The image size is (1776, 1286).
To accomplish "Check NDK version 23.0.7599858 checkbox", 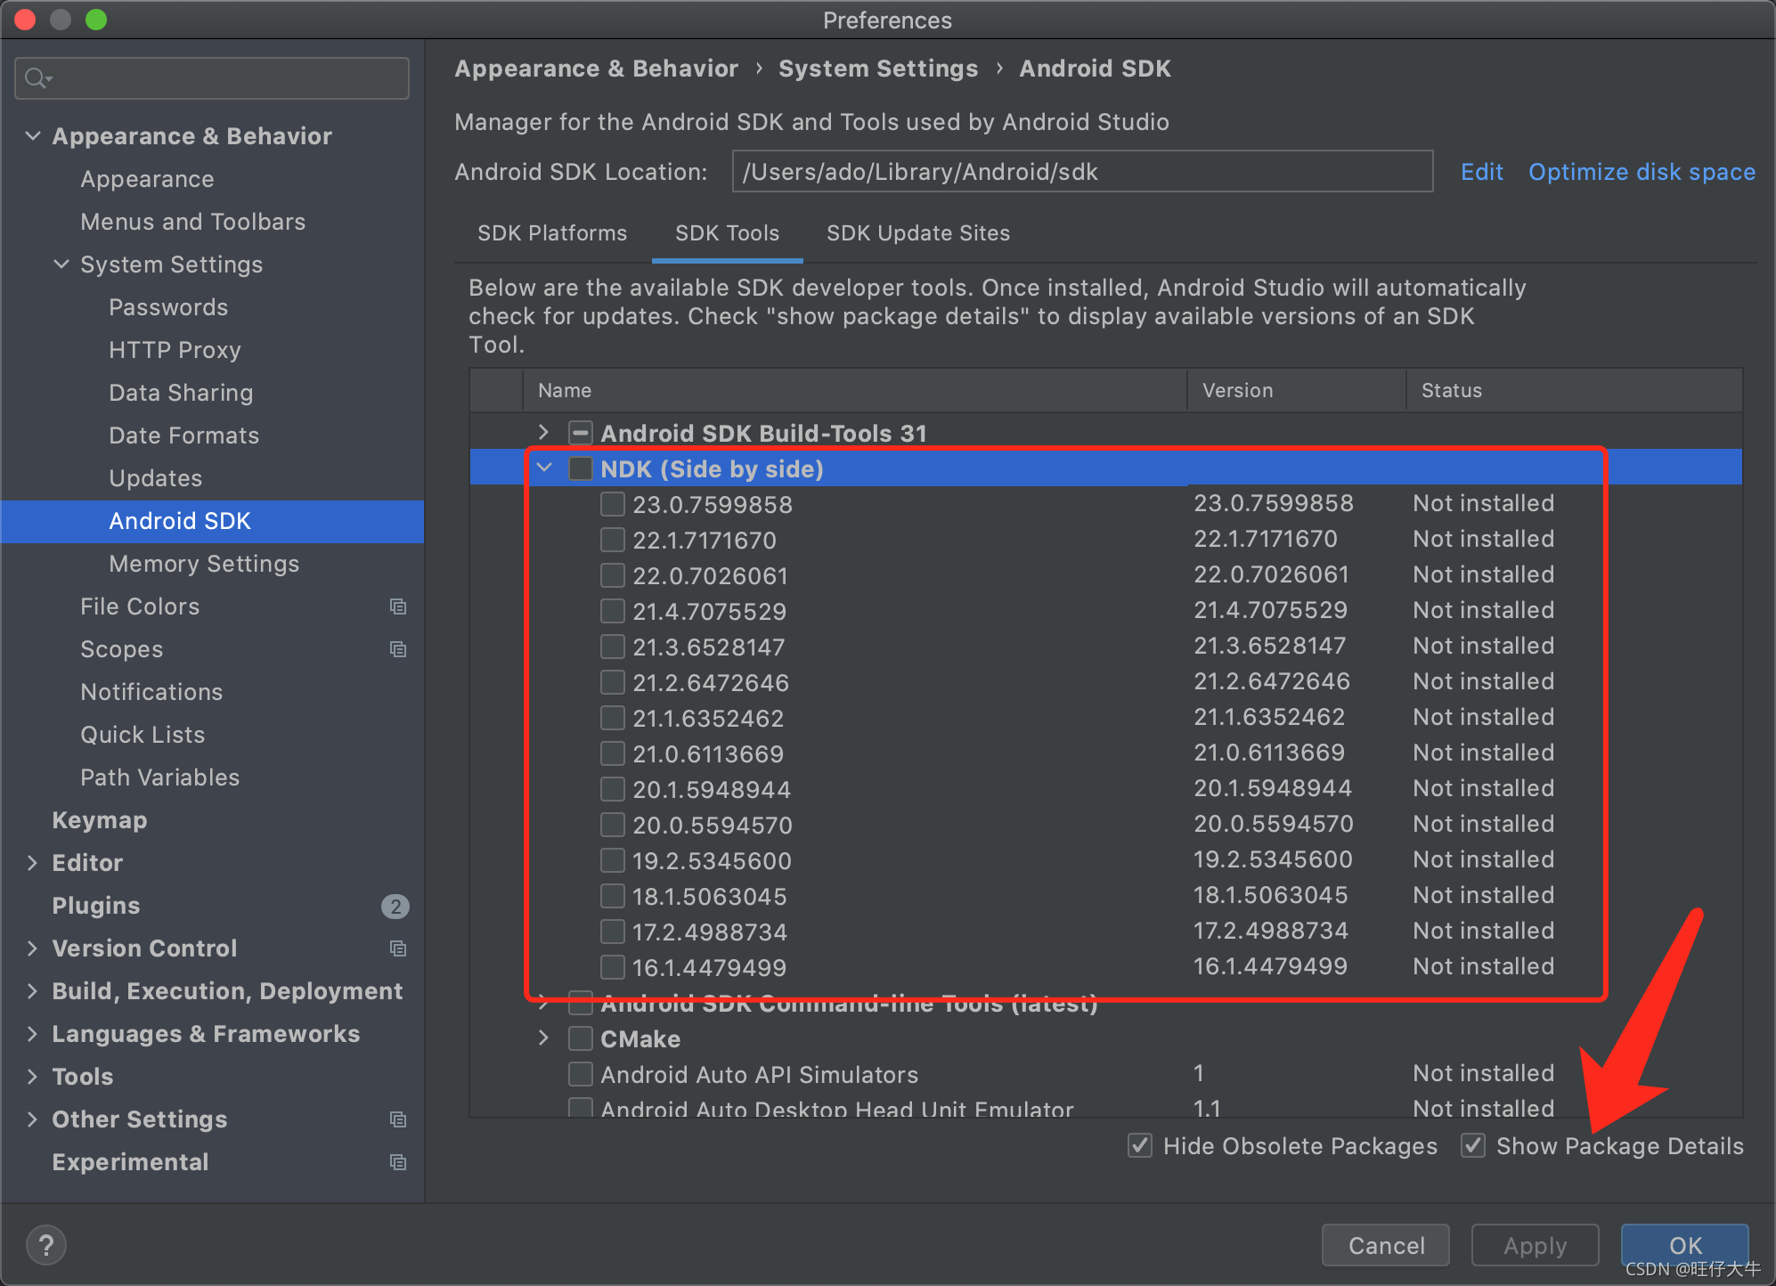I will (x=612, y=504).
